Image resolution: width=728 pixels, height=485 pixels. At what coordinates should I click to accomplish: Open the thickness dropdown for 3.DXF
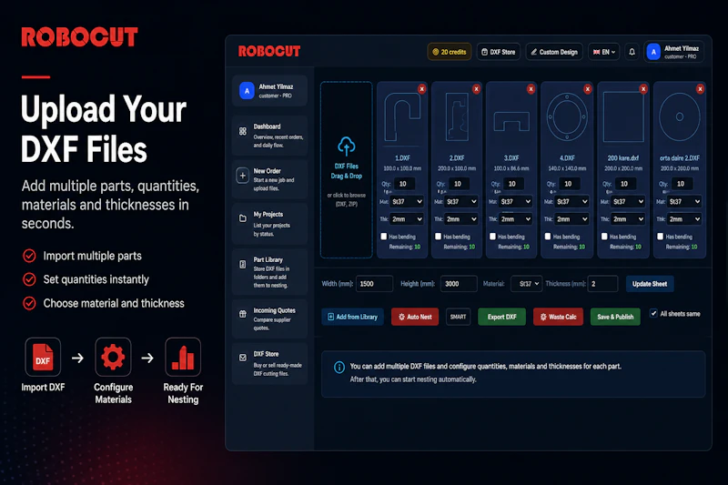pos(515,219)
